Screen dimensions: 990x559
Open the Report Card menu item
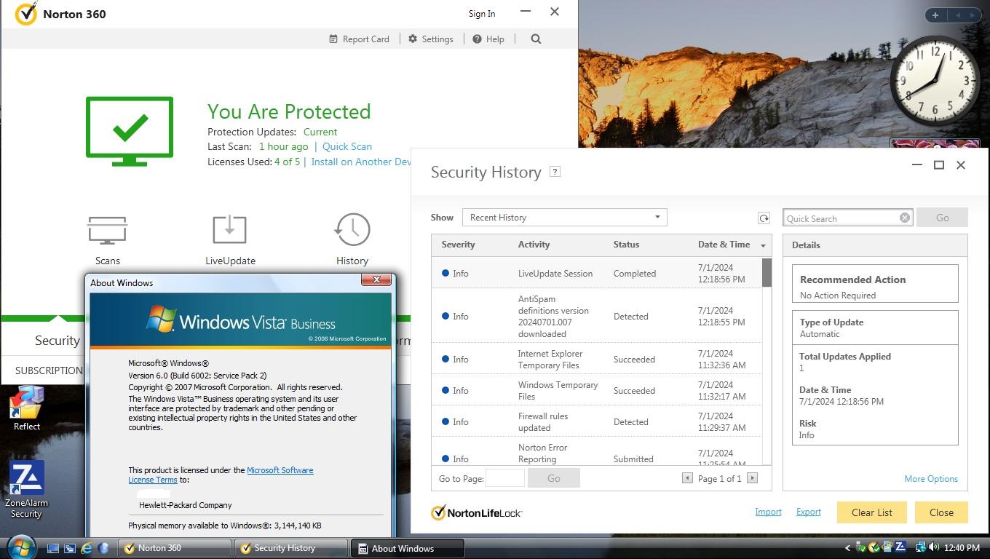360,39
